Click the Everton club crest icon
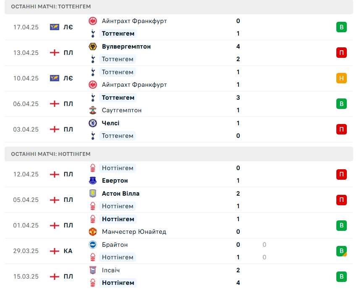359x292 pixels. click(x=93, y=181)
